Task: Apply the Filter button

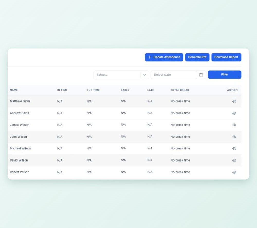Action: pyautogui.click(x=225, y=74)
